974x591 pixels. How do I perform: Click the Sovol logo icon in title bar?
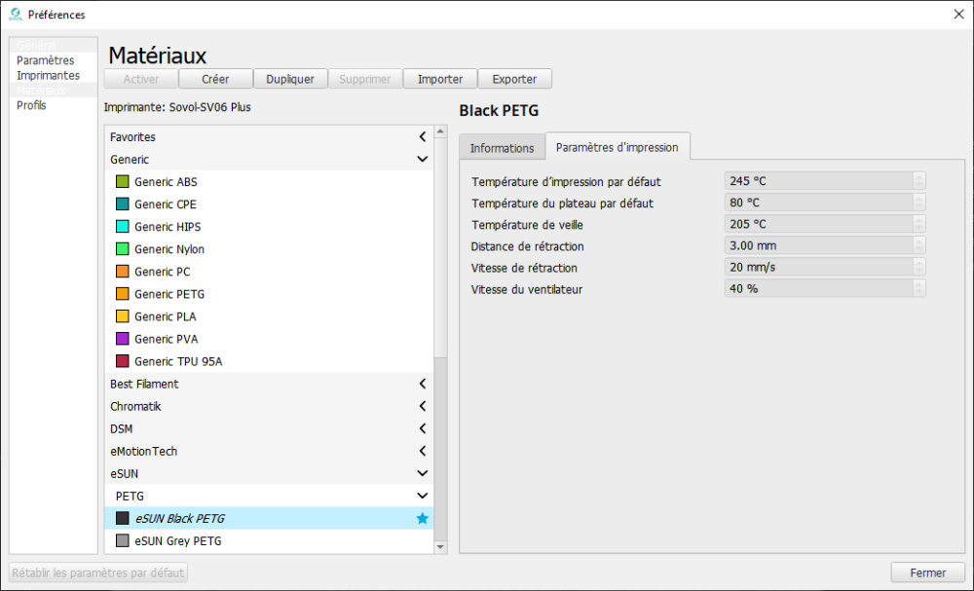coord(16,15)
